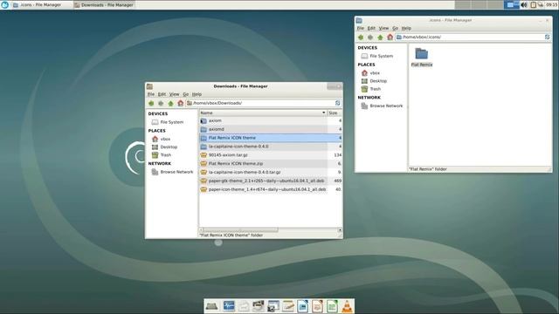This screenshot has height=314, width=559.
Task: Select the paper-gtk-theme deb package
Action: 270,181
